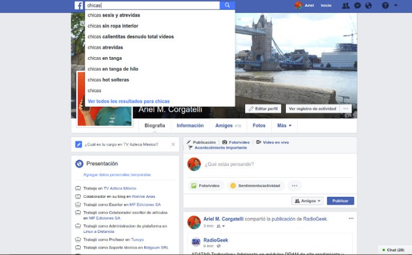Click the Editar perfil button

tap(263, 108)
